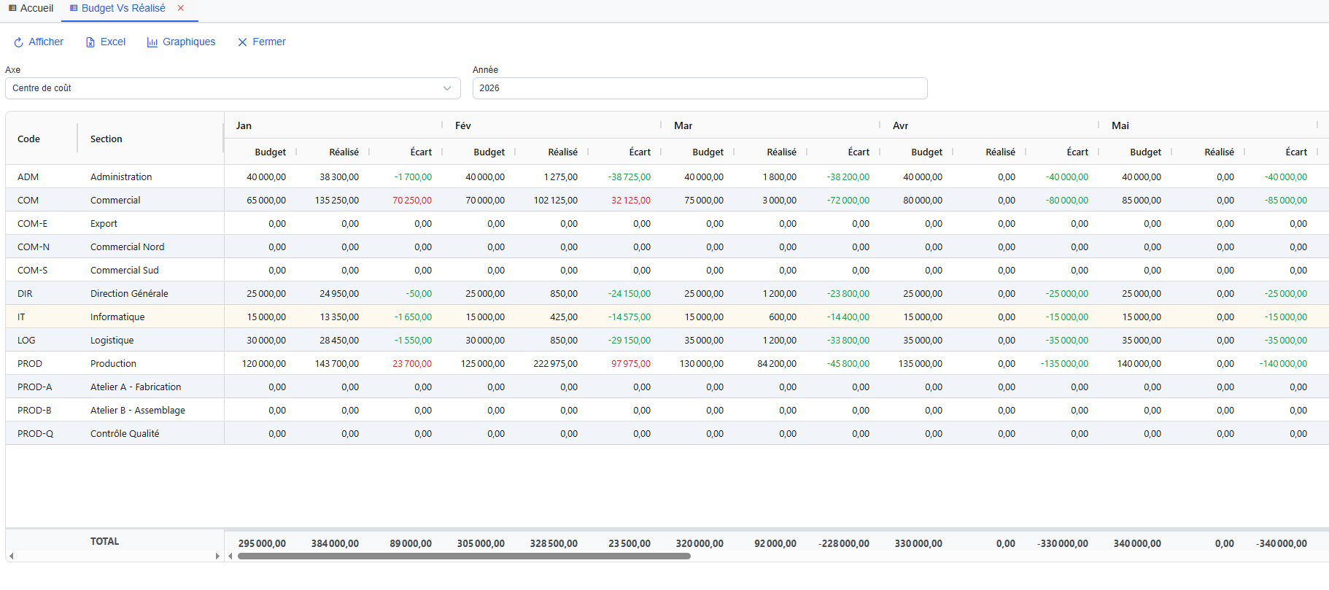Sort by the Code column header
The image size is (1329, 590).
point(29,139)
